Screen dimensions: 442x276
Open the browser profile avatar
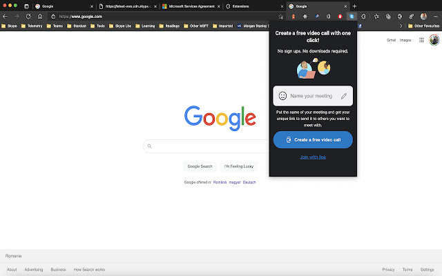[423, 17]
